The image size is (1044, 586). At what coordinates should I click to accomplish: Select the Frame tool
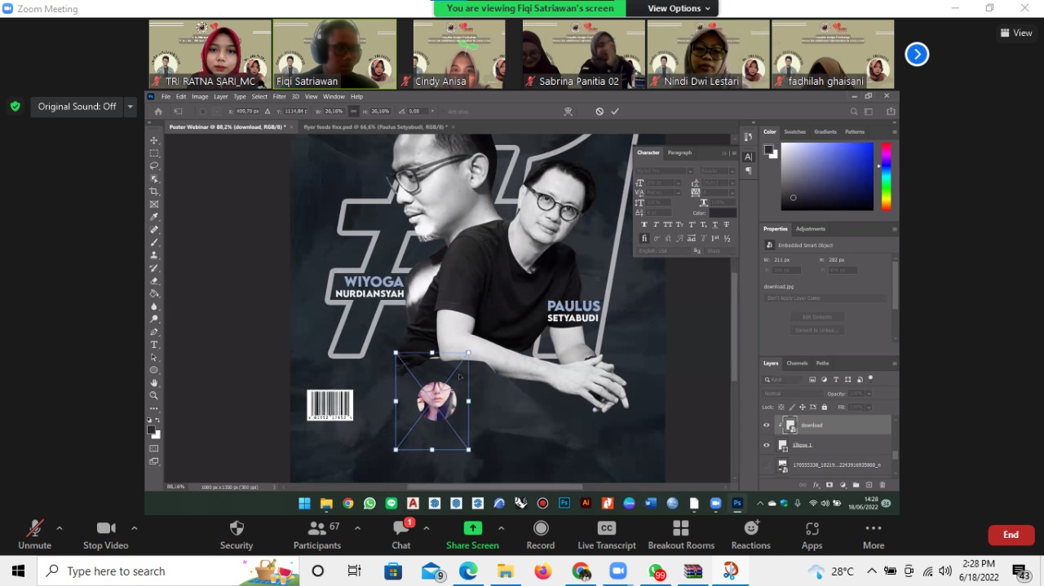[154, 205]
